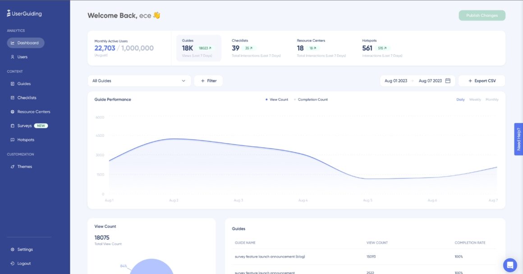523x274 pixels.
Task: Go to the Checklists section
Action: [x=27, y=98]
